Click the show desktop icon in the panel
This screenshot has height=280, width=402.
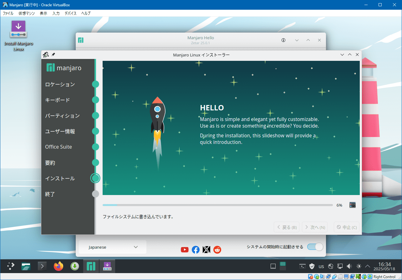click(x=273, y=267)
